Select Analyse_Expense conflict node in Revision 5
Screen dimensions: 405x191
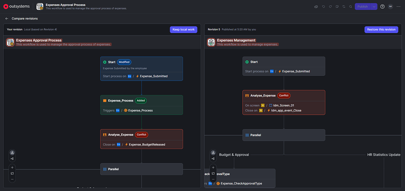(x=284, y=103)
